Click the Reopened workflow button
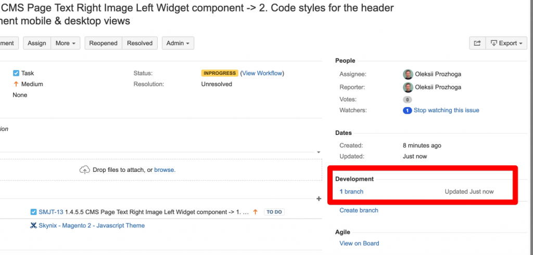Screen dimensions: 533x255 pyautogui.click(x=104, y=43)
